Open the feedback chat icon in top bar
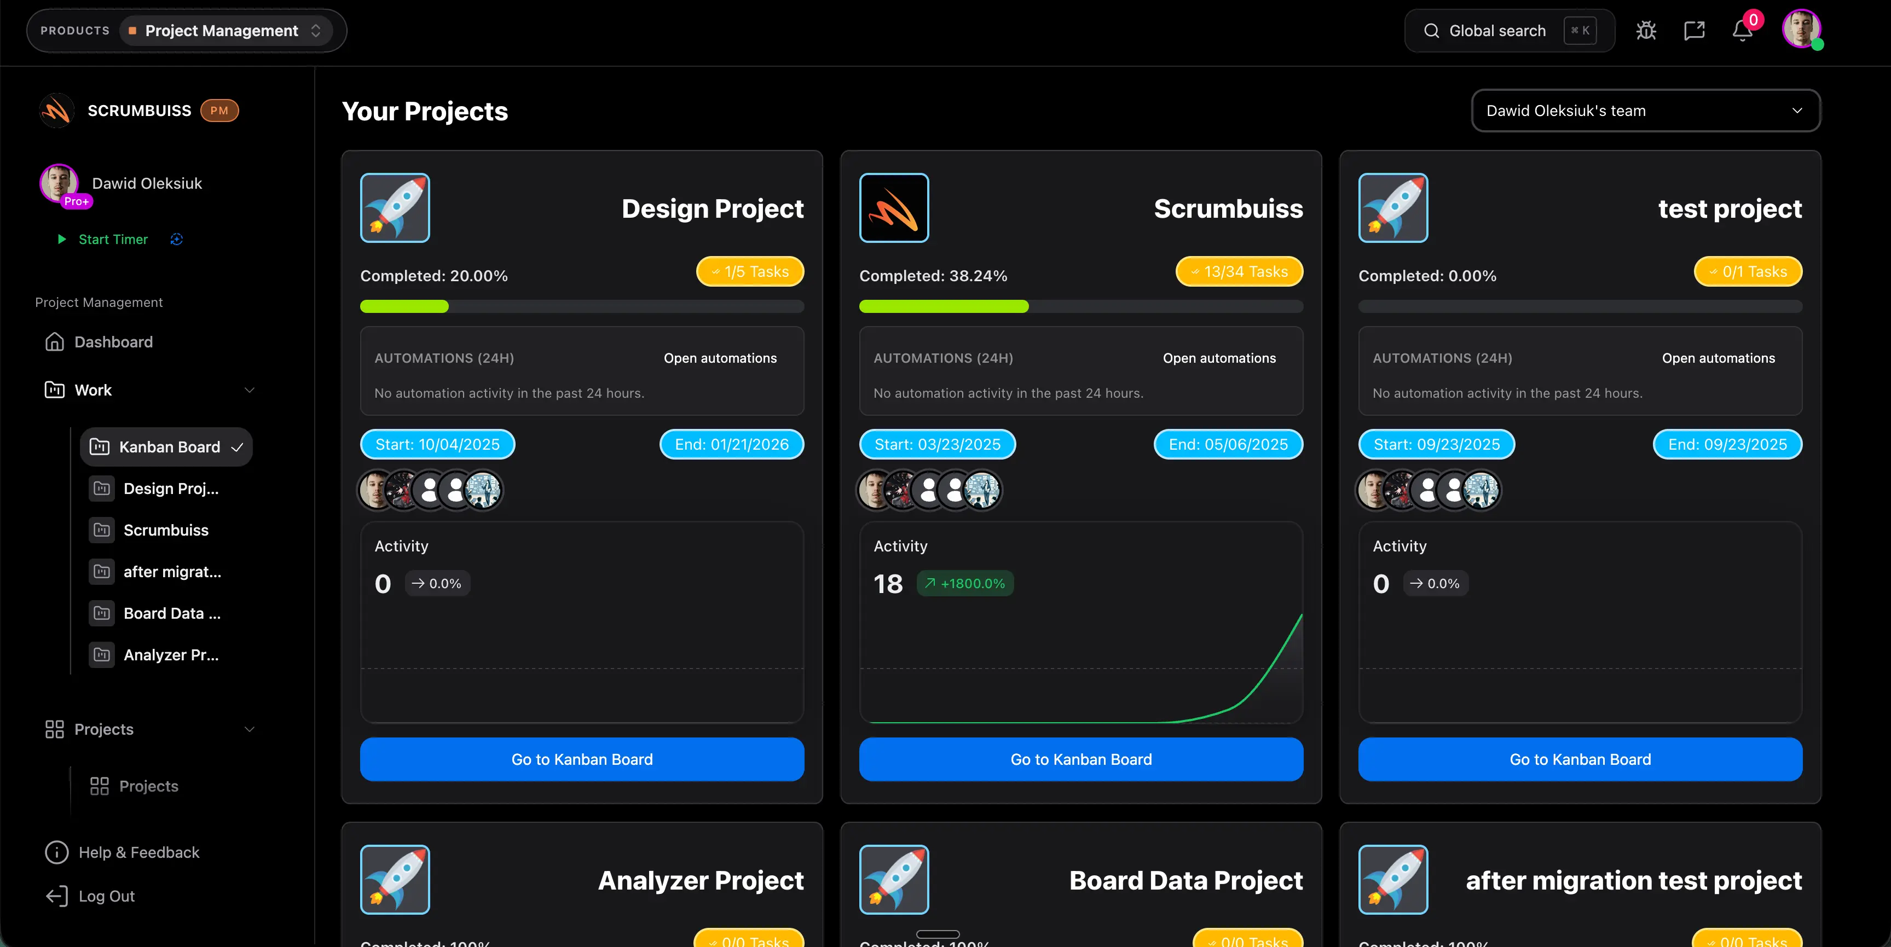This screenshot has width=1891, height=947. click(1695, 30)
